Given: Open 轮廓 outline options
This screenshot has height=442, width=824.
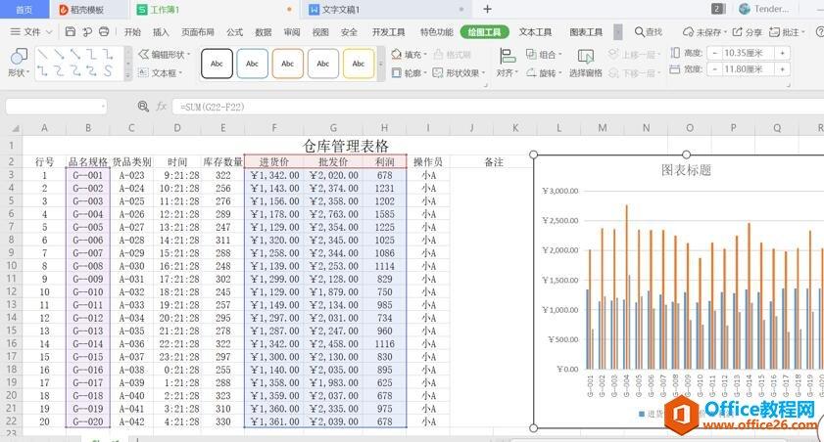Looking at the screenshot, I should pyautogui.click(x=409, y=73).
